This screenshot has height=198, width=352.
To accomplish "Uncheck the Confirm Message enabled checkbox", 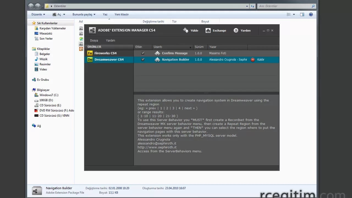I will pyautogui.click(x=143, y=53).
